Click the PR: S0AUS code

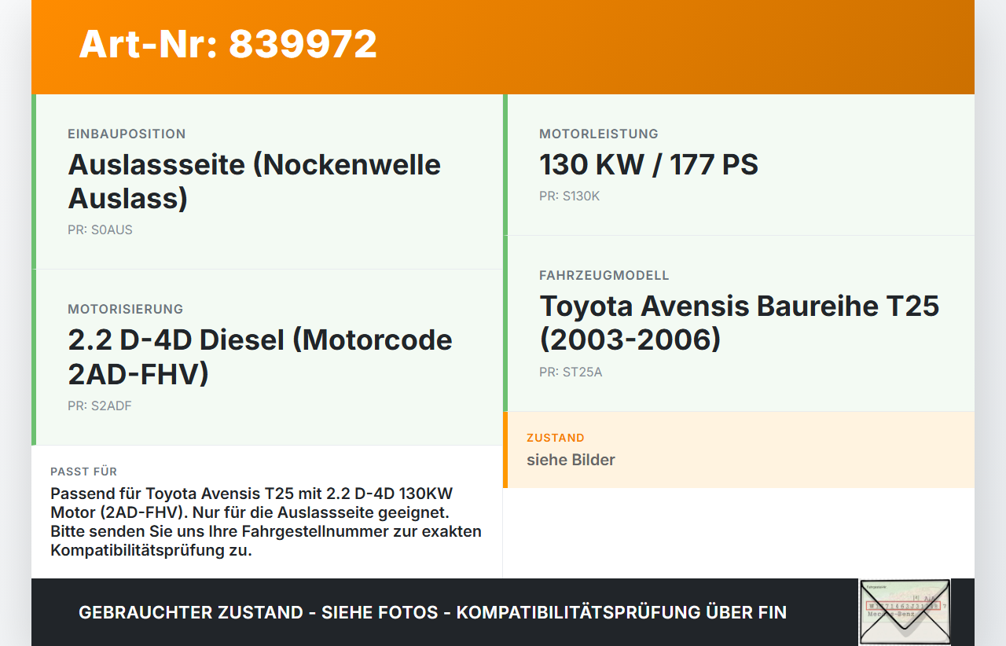100,230
